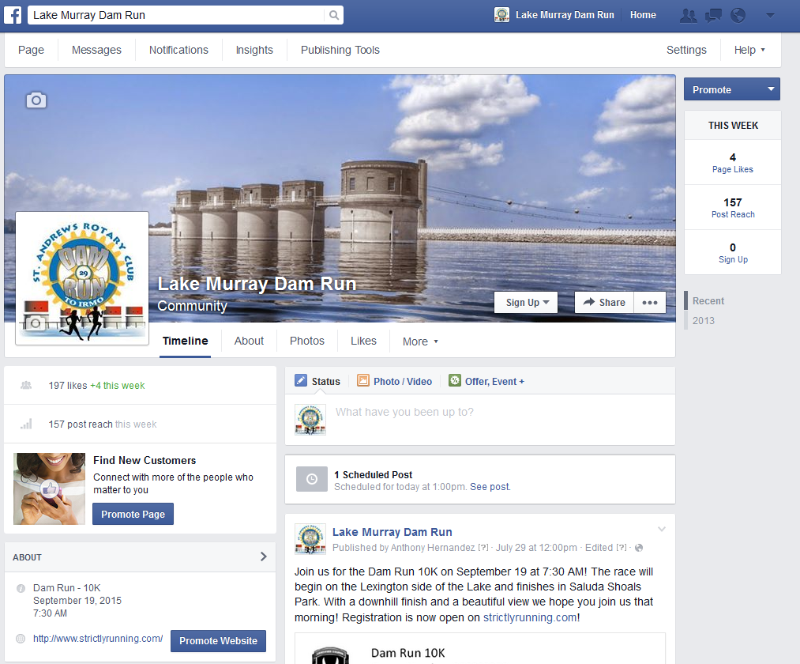Click the Share button
Viewport: 800px width, 664px height.
(x=604, y=303)
